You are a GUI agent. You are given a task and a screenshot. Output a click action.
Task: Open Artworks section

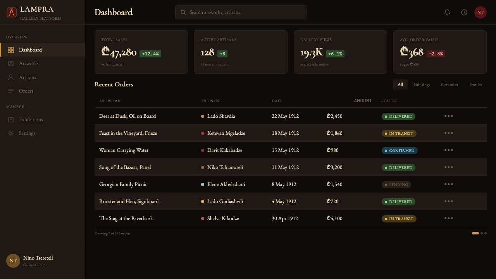pyautogui.click(x=43, y=64)
